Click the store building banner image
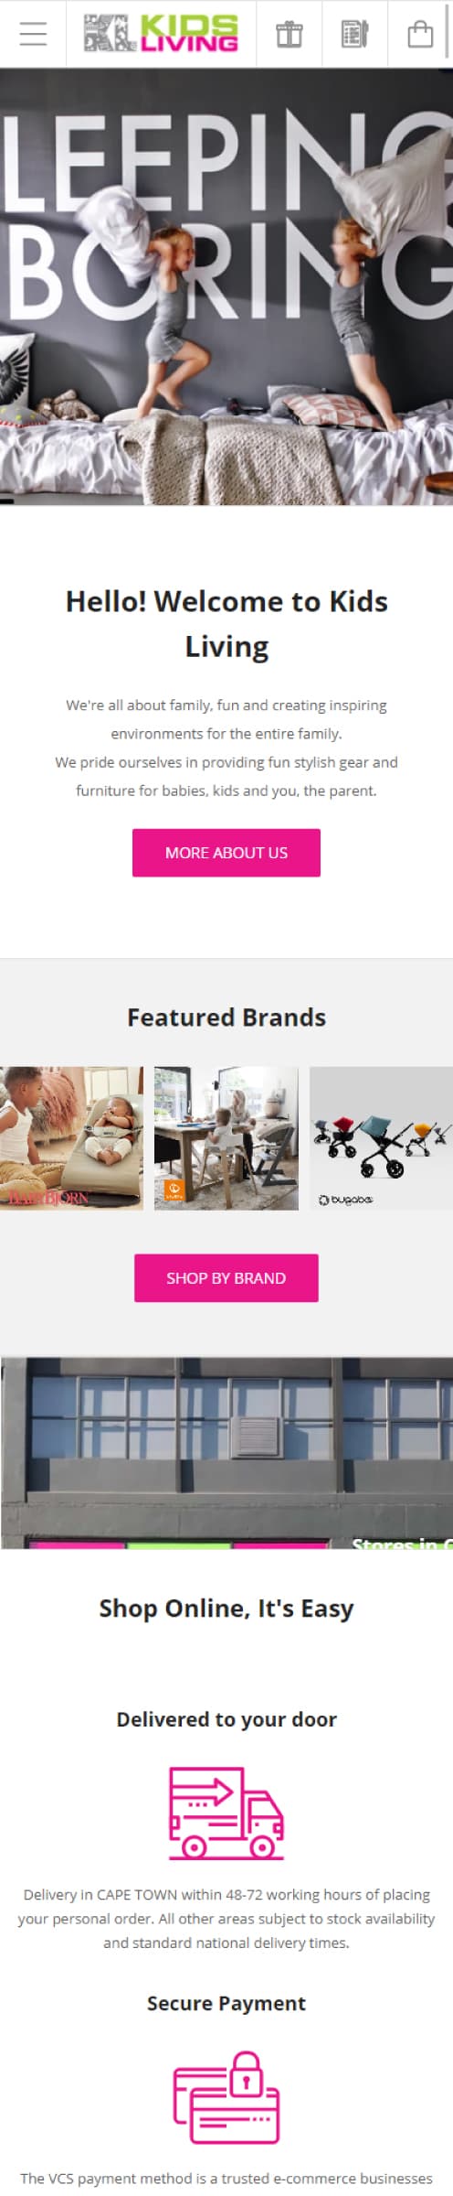Image resolution: width=453 pixels, height=2196 pixels. [x=226, y=1453]
